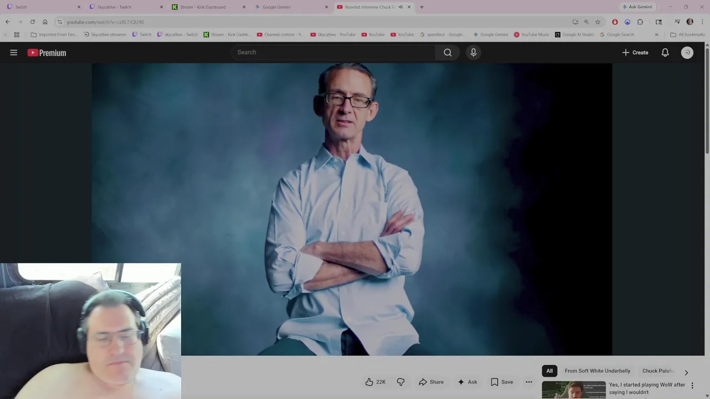Open YouTube Music bookmark
This screenshot has width=710, height=399.
pos(531,34)
